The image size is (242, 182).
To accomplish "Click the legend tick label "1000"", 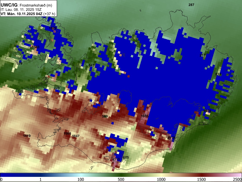I will click(x=161, y=179).
